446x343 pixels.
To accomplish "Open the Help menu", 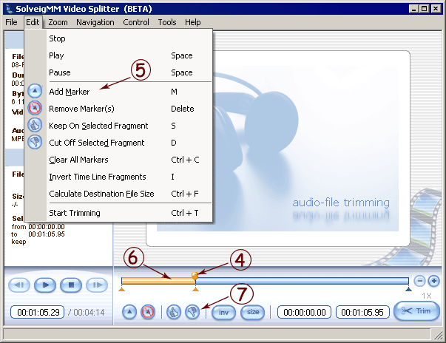I will [x=193, y=22].
